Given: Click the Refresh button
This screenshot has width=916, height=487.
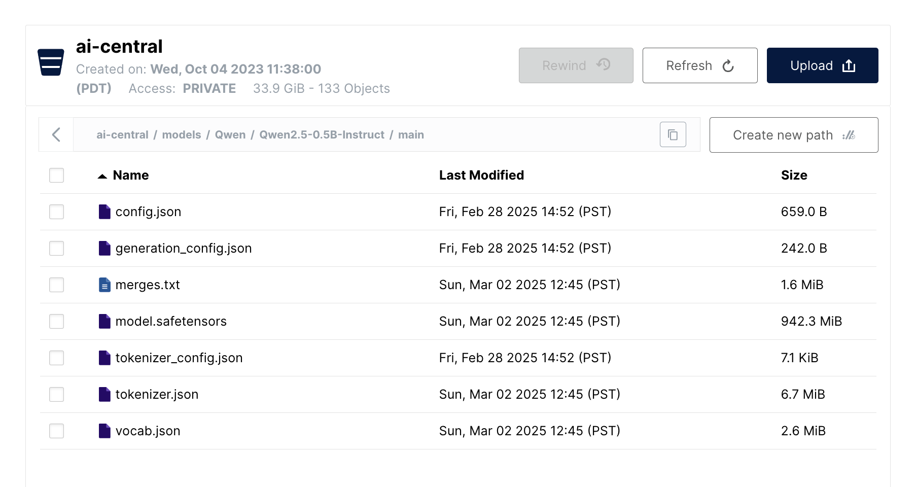Looking at the screenshot, I should pos(699,65).
